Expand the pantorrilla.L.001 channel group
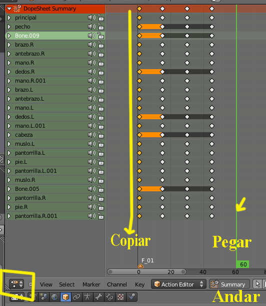This screenshot has width=266, height=306. 9,171
